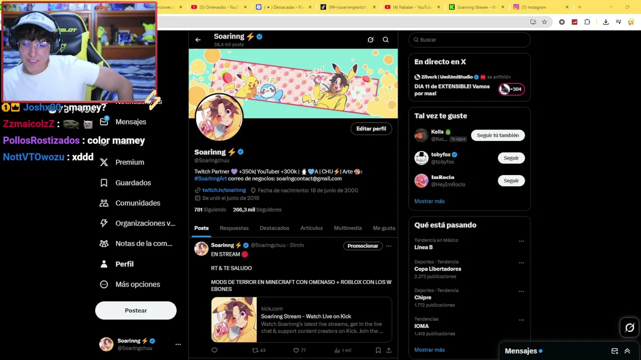Viewport: 641px width, 360px height.
Task: Share the EN STREAM post
Action: 389,350
